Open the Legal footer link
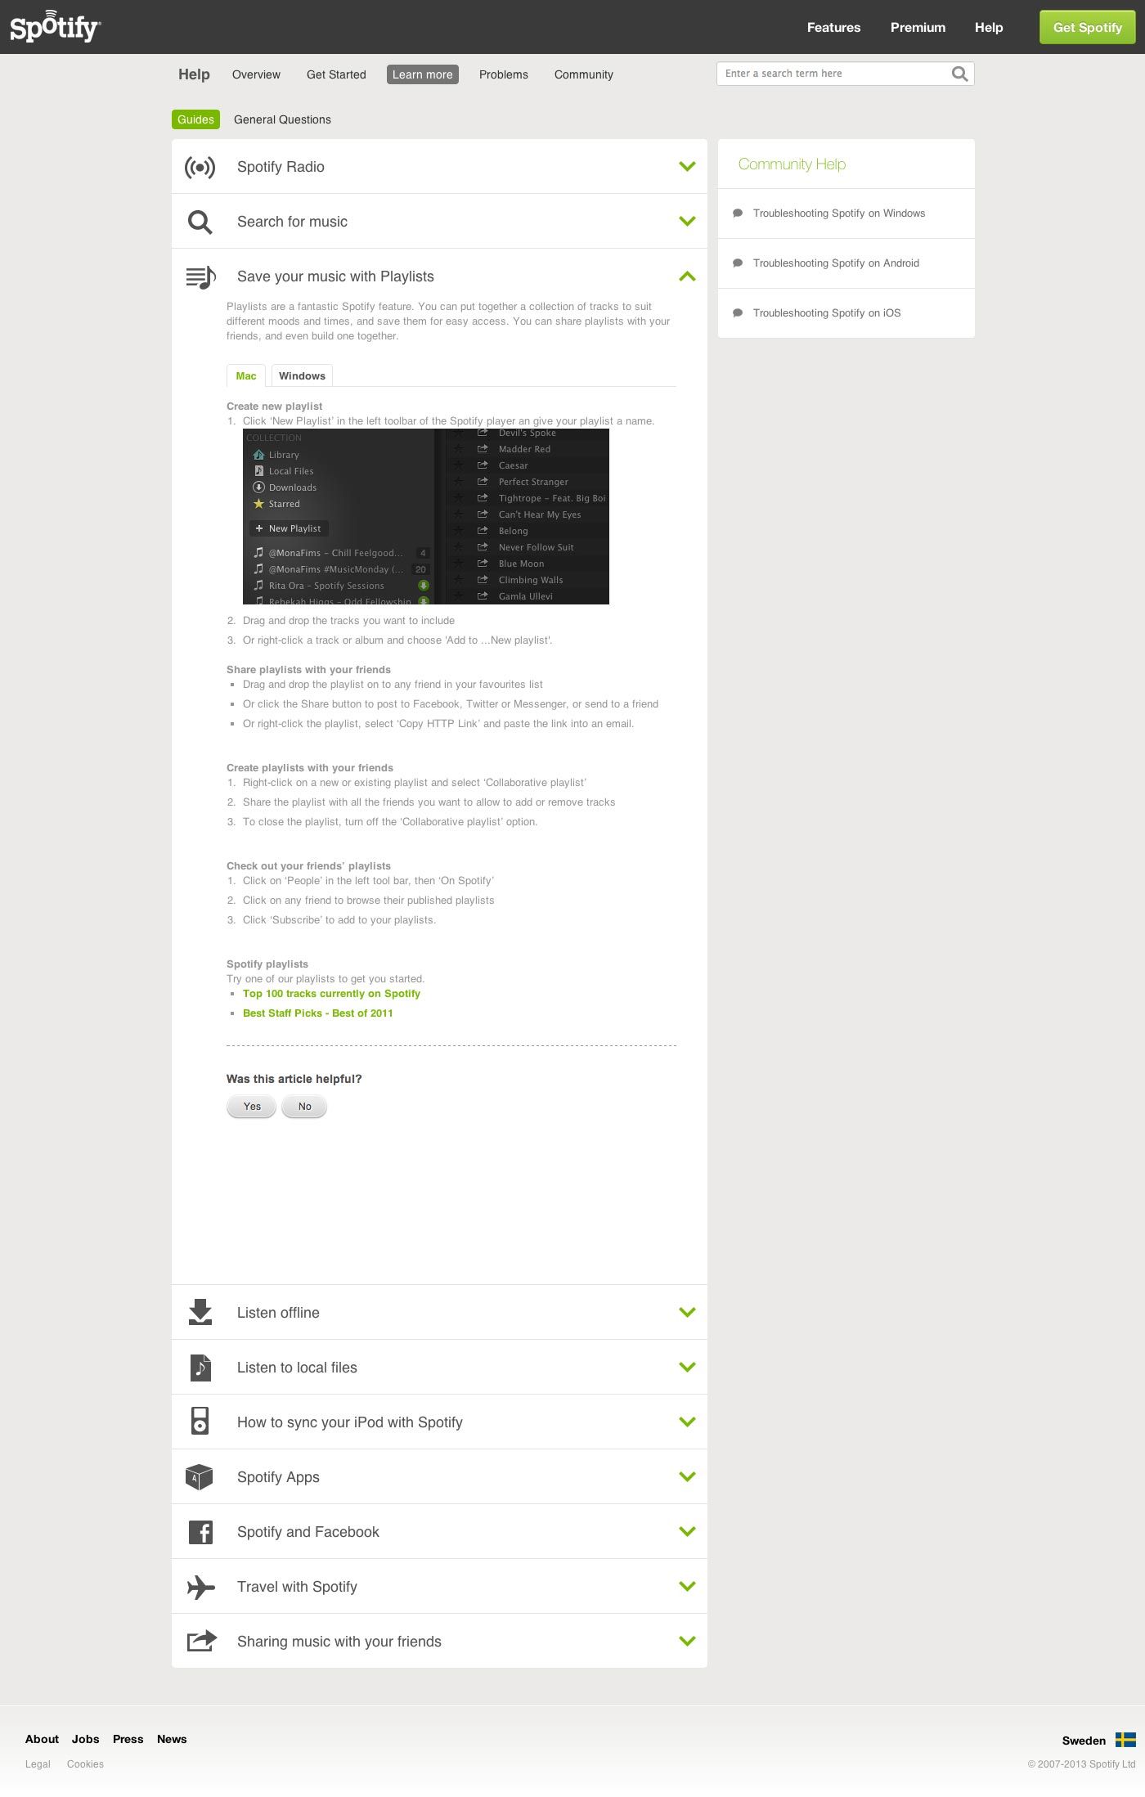The height and width of the screenshot is (1797, 1145). click(x=38, y=1764)
